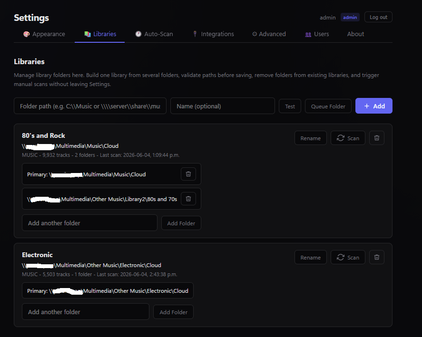Screen dimensions: 422x337
Task: Go to the Auto-Scan tab
Action: [x=154, y=34]
